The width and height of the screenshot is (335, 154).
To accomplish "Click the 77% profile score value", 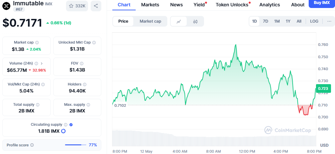I will (93, 145).
